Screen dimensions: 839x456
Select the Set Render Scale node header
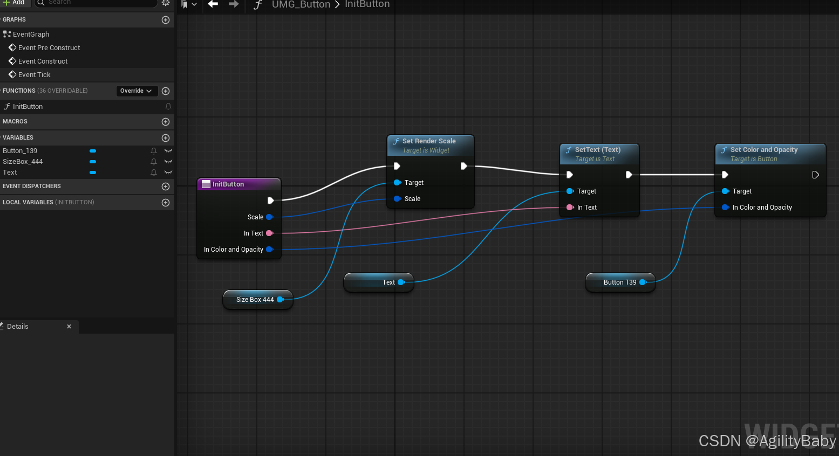[431, 146]
